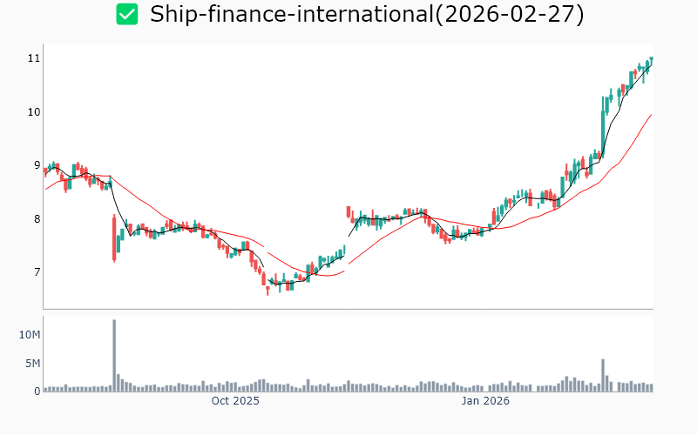Screen dimensions: 697x435
Task: Click the 10M volume axis label
Action: 30,335
